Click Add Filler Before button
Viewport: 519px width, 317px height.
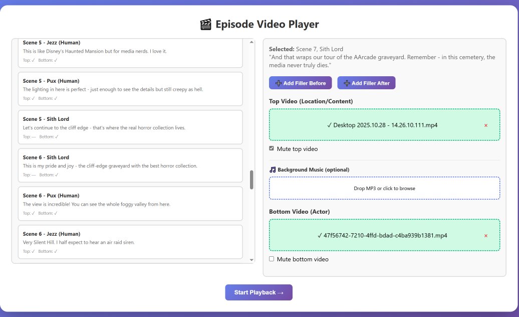[x=301, y=83]
